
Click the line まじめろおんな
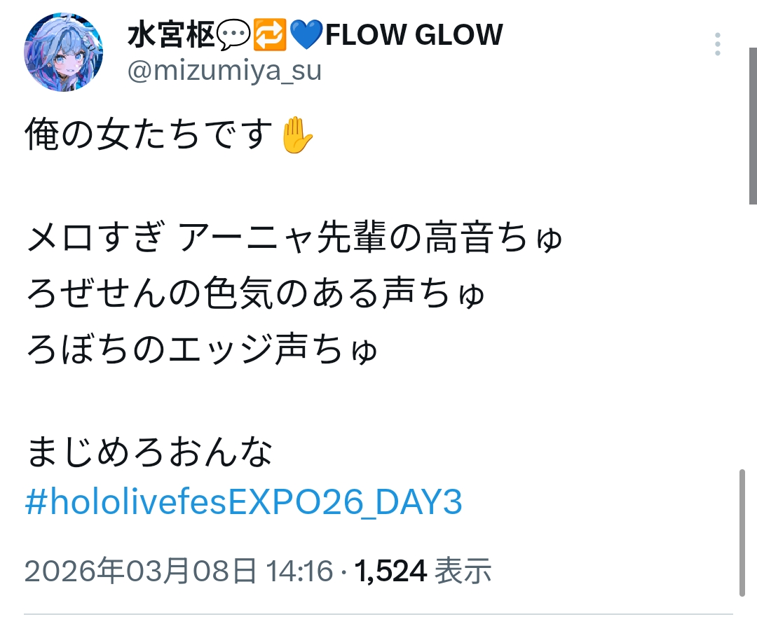tap(150, 452)
